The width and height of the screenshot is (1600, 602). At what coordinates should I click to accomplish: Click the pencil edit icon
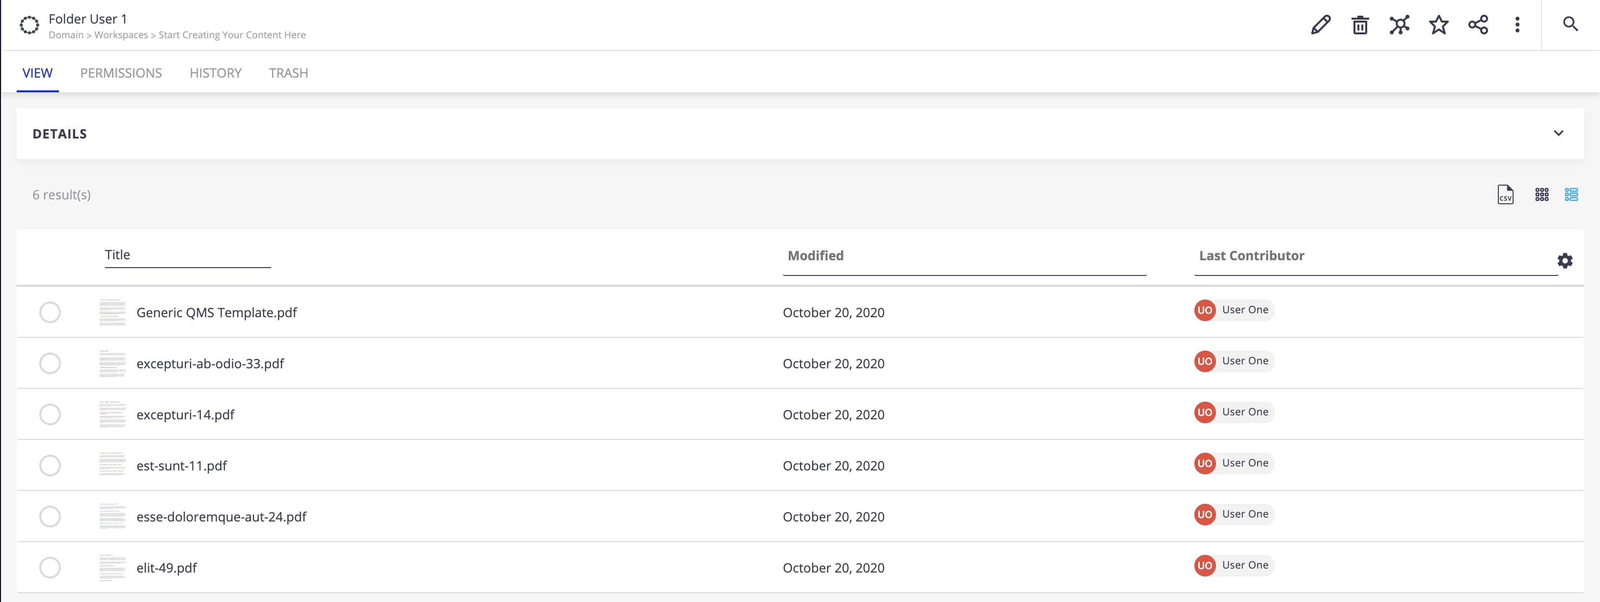pyautogui.click(x=1321, y=25)
